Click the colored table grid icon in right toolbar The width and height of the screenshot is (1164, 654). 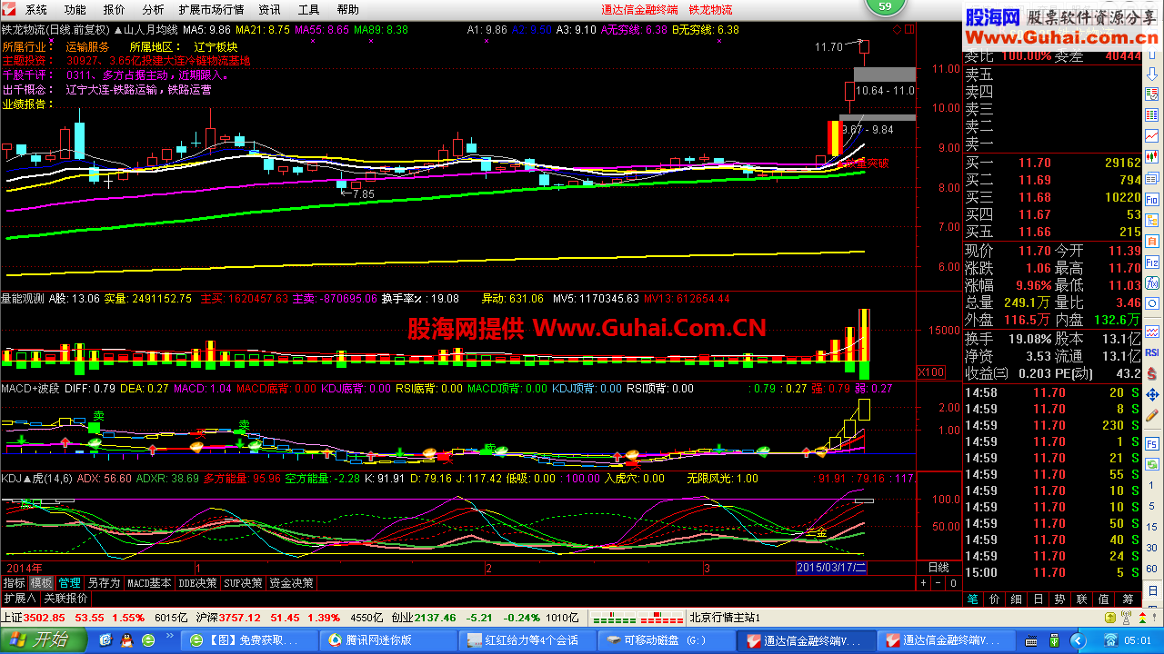click(x=1152, y=114)
